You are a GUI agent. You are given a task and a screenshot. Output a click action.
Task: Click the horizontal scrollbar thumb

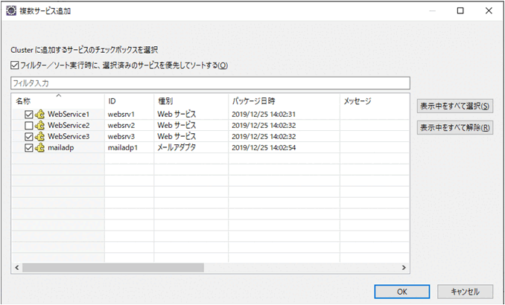coord(113,268)
